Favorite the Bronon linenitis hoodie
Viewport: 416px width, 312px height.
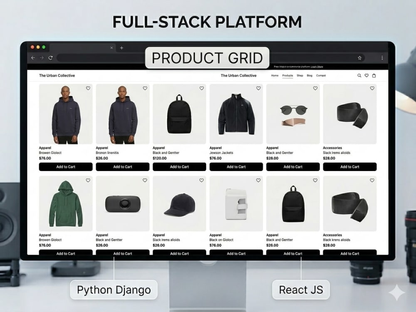[145, 88]
